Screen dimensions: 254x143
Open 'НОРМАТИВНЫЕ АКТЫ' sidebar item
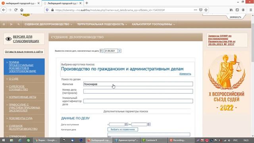point(22,97)
